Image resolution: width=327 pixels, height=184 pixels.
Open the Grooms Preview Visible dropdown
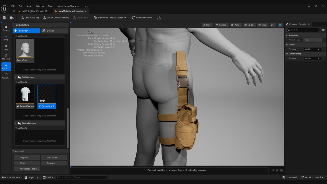pos(312,49)
